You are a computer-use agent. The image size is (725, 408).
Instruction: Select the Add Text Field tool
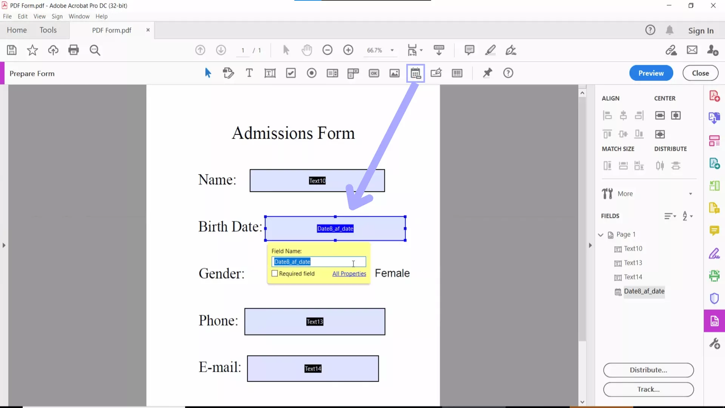pyautogui.click(x=270, y=73)
